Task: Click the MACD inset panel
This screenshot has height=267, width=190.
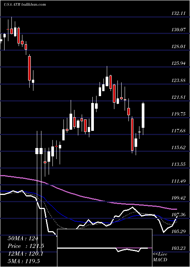Action: pyautogui.click(x=104, y=248)
